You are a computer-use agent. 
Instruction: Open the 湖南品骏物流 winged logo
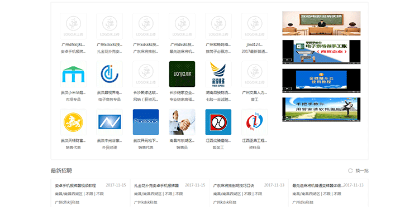218,74
